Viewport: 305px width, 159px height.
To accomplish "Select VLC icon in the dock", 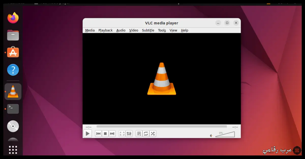I will coord(13,91).
